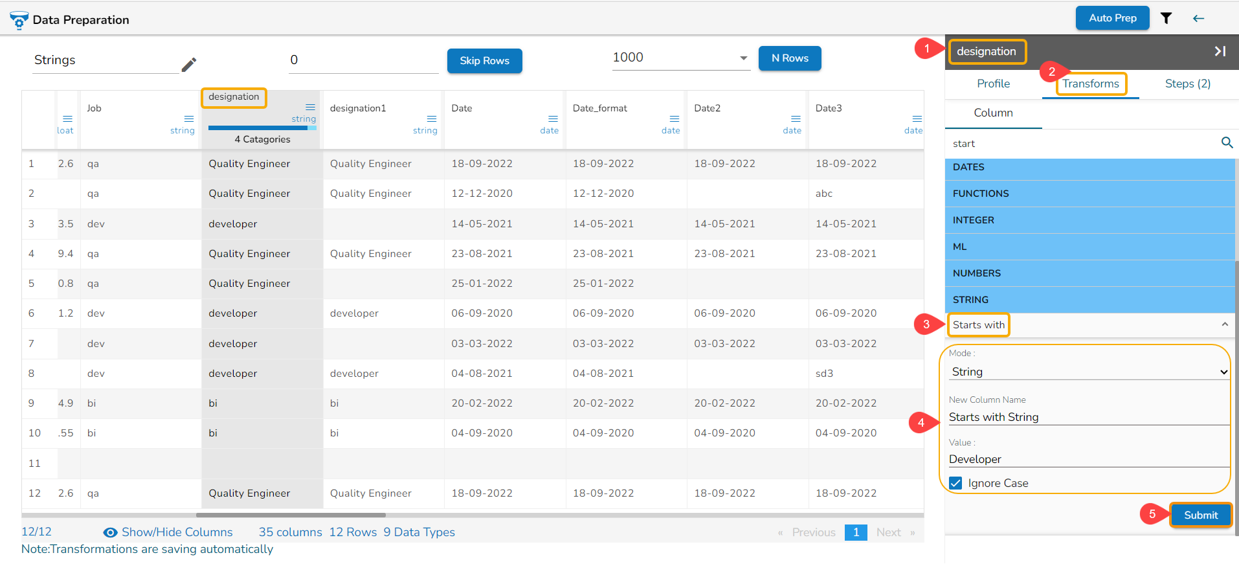Screen dimensions: 1239x564
Task: Click the N Rows button
Action: pyautogui.click(x=790, y=58)
